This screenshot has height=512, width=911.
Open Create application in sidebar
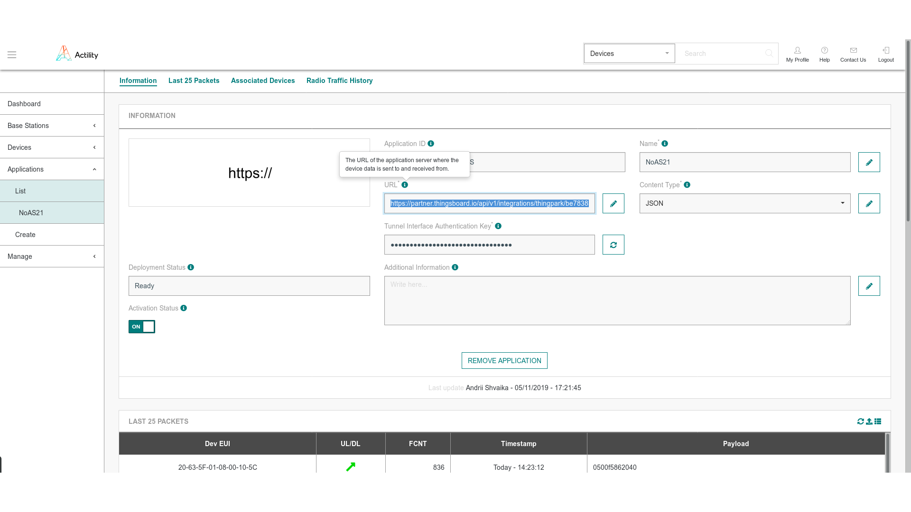(x=52, y=235)
